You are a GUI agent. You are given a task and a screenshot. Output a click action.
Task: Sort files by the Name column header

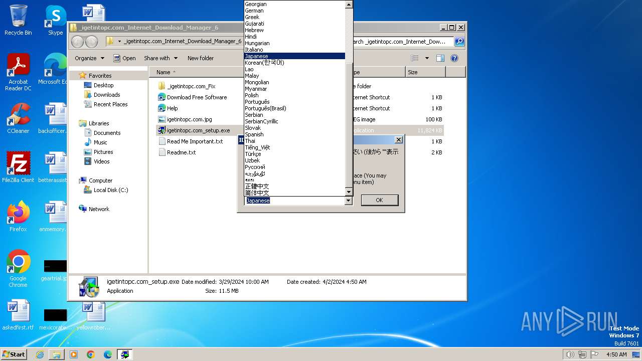196,72
